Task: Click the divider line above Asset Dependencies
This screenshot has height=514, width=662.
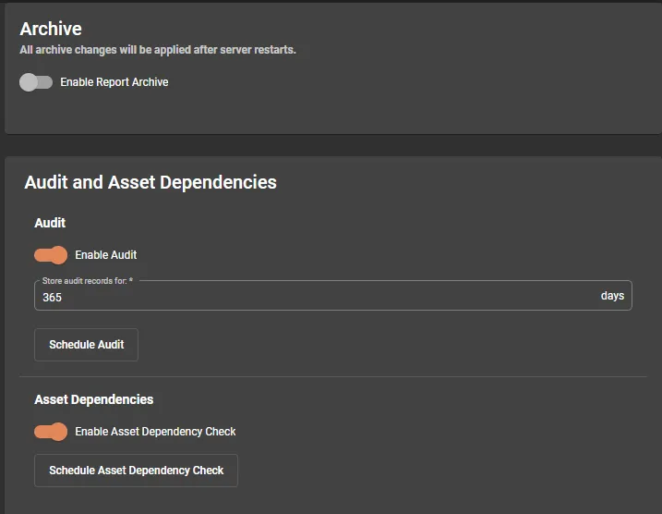Action: pos(332,377)
